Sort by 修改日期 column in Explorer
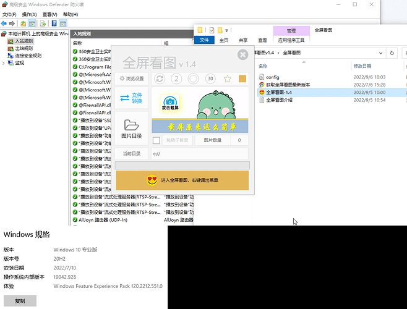407x309 pixels. 362,66
